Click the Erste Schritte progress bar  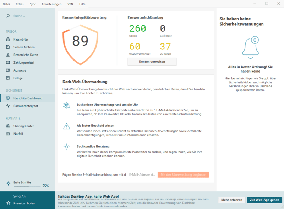tap(27, 186)
